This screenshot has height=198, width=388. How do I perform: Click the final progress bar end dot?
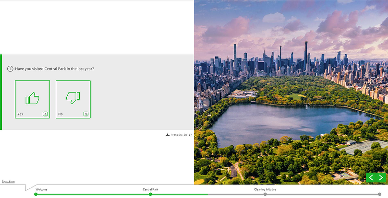379,194
